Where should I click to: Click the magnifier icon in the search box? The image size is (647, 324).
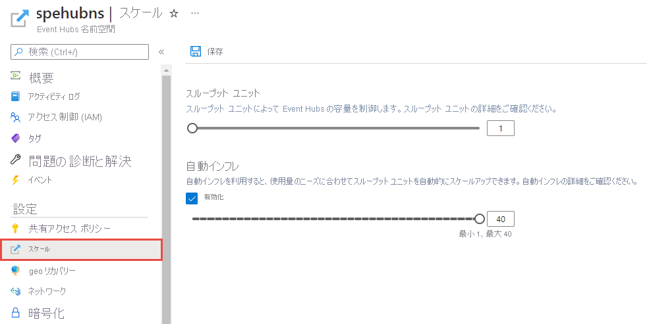(18, 52)
